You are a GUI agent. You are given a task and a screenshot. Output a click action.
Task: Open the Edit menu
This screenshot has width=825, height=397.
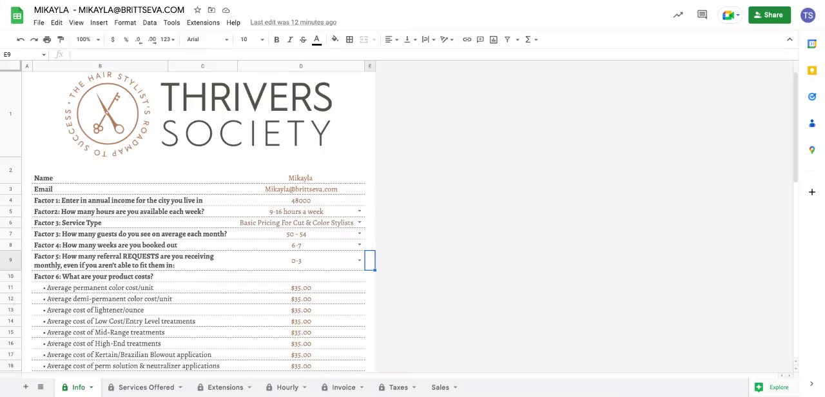click(x=57, y=23)
